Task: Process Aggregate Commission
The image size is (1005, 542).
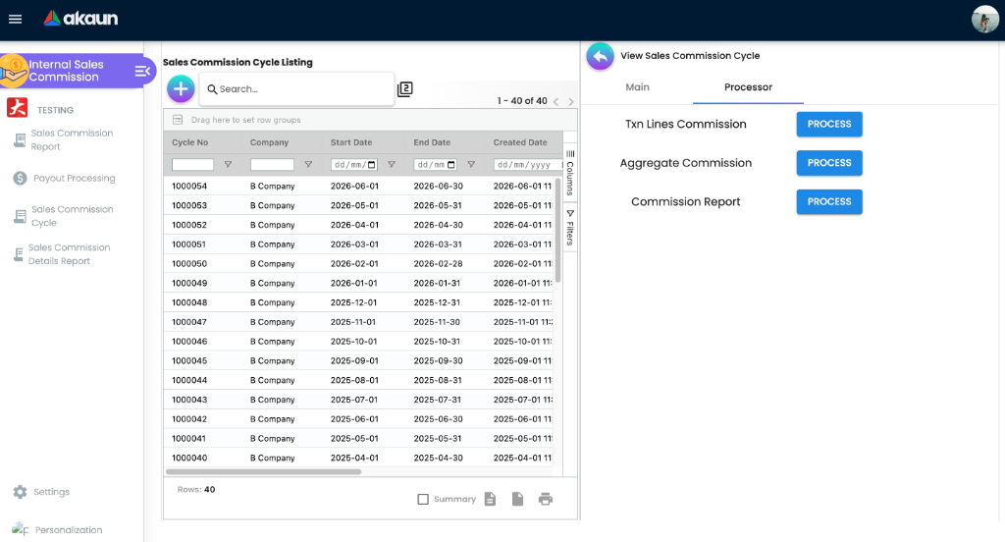Action: (829, 163)
